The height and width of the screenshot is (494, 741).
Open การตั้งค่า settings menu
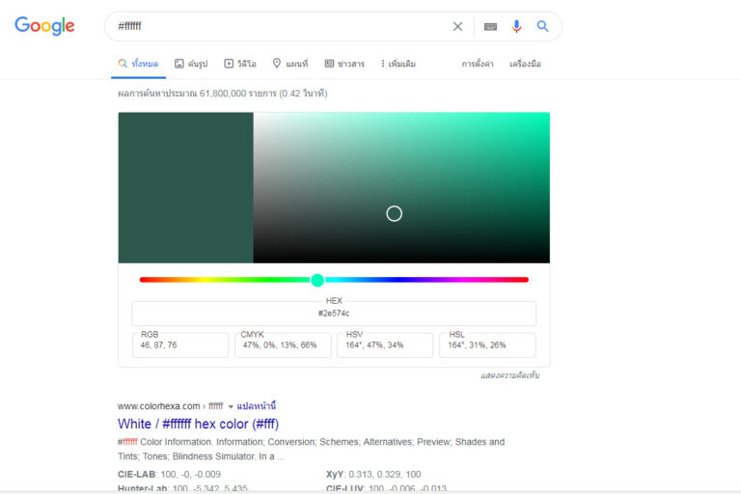point(478,64)
